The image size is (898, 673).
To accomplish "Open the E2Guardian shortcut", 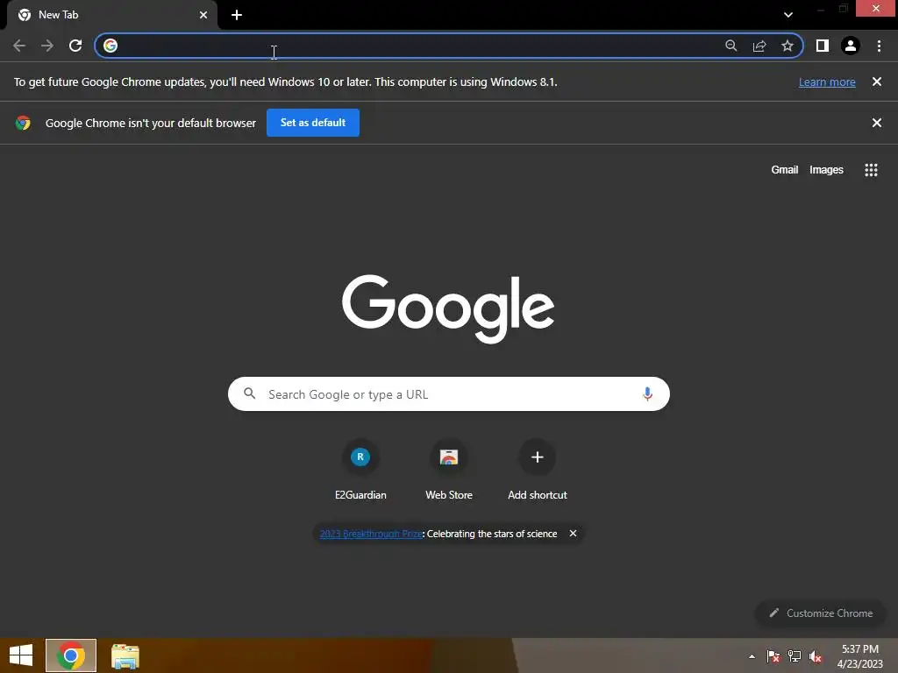I will coord(360,470).
